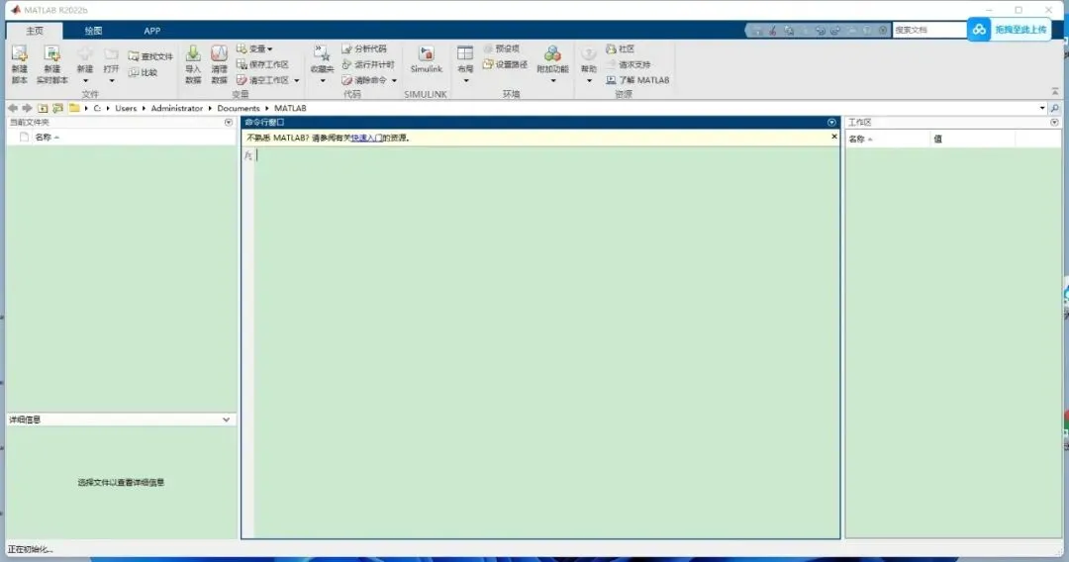
Task: Click in the command window prompt
Action: (x=545, y=155)
